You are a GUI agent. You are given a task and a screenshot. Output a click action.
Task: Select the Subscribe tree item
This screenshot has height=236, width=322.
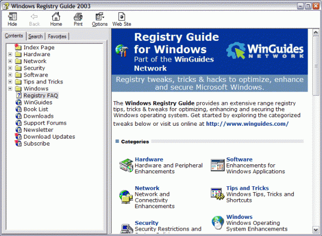tap(36, 143)
